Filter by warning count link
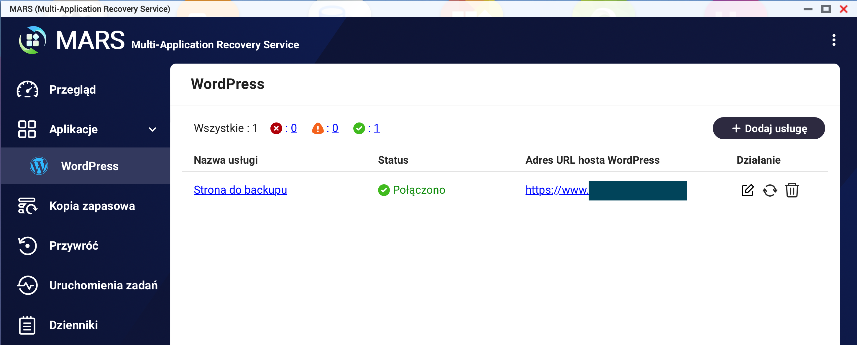 [335, 128]
